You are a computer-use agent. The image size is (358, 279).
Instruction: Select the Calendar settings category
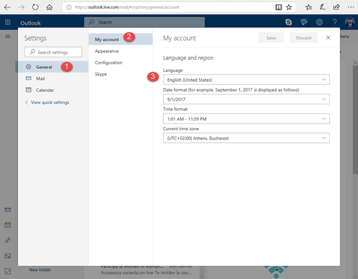(52, 90)
